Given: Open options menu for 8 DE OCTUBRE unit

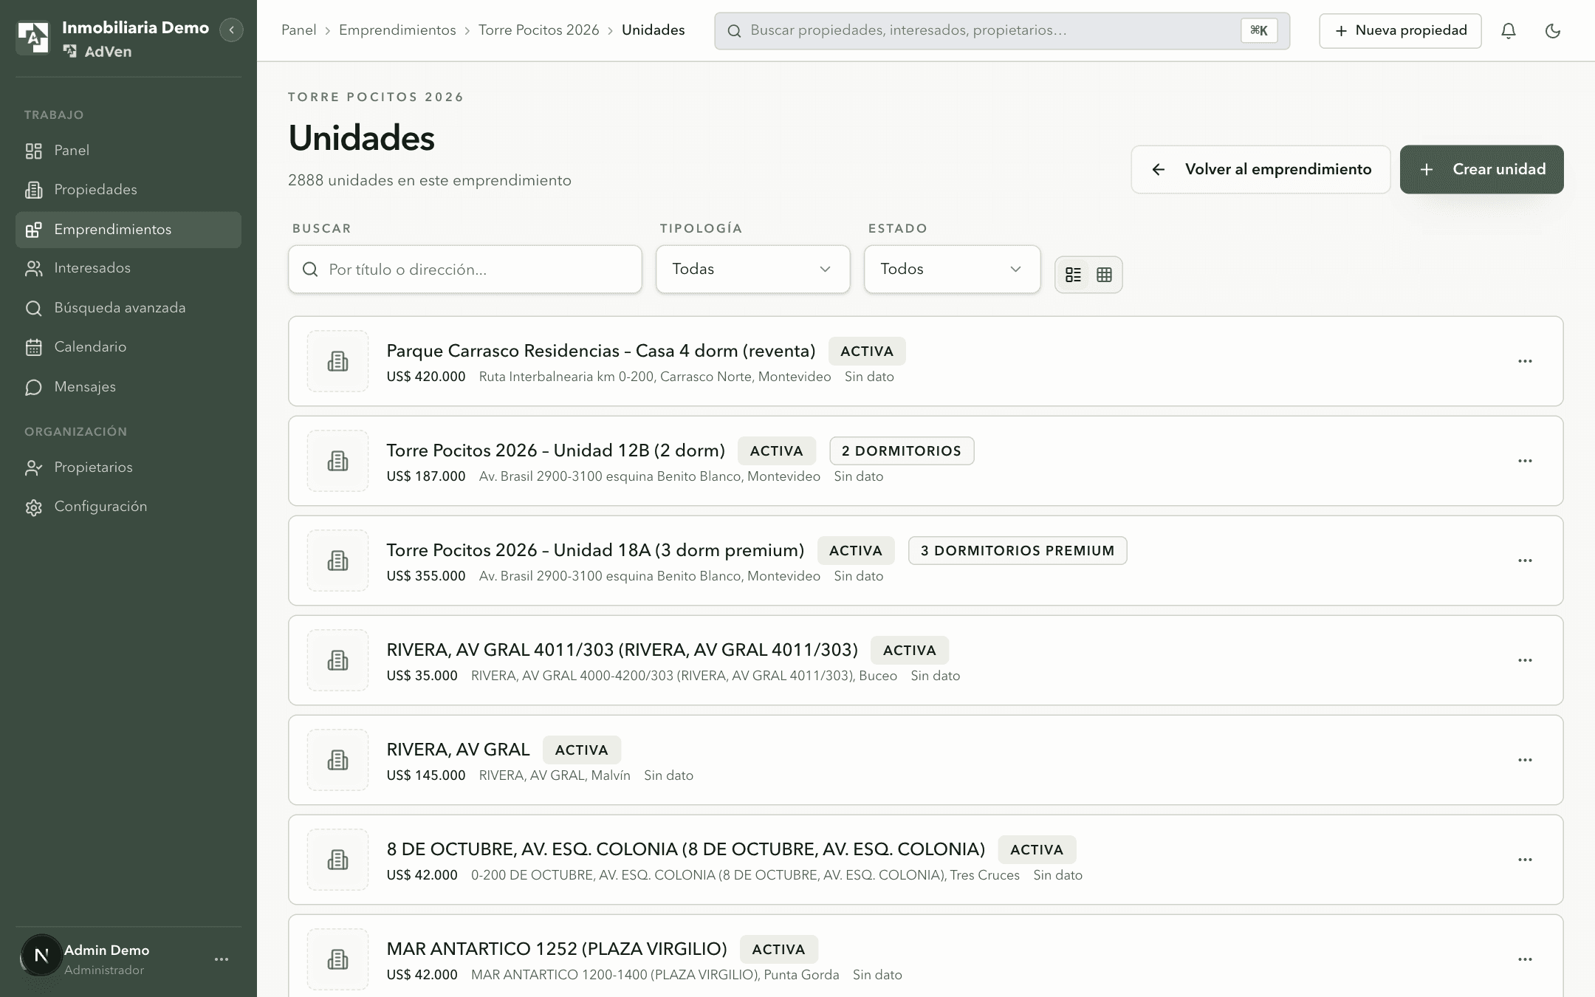Looking at the screenshot, I should click(1525, 860).
